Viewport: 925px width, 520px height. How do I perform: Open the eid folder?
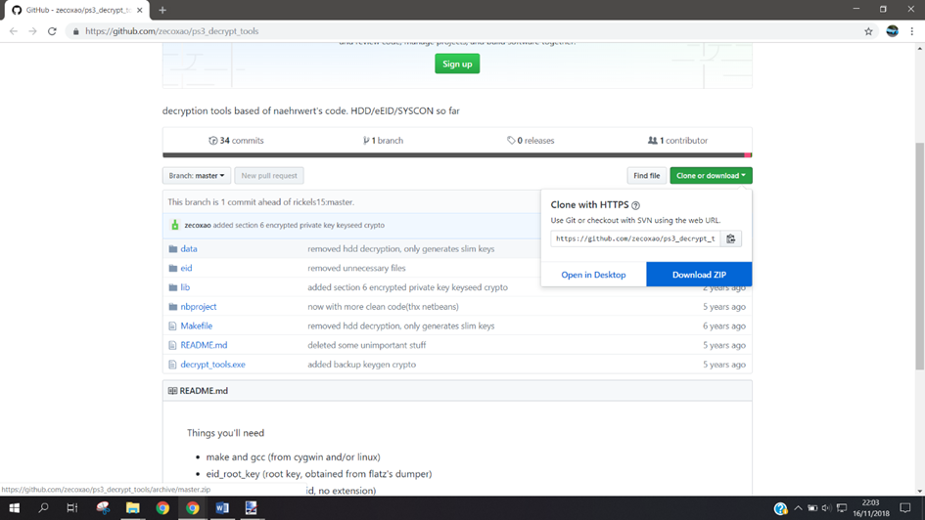[x=186, y=268]
